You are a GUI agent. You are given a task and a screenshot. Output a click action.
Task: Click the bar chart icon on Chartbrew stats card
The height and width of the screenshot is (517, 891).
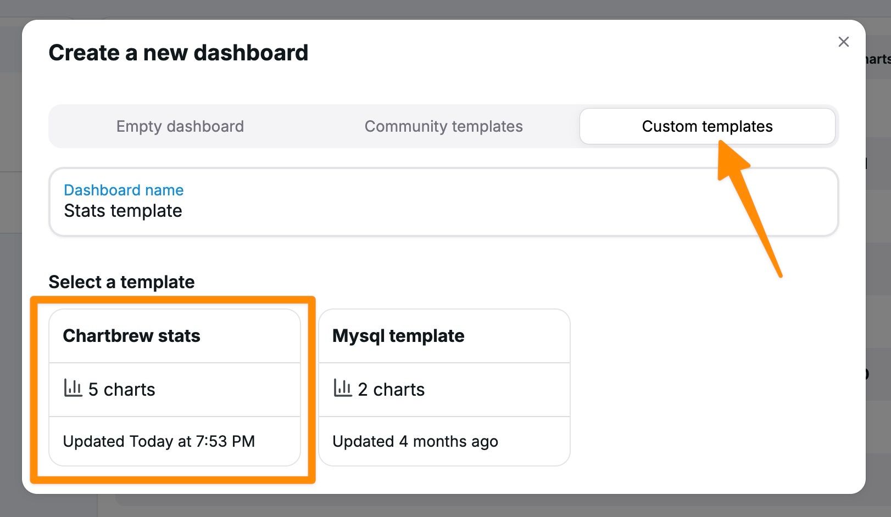pyautogui.click(x=73, y=388)
